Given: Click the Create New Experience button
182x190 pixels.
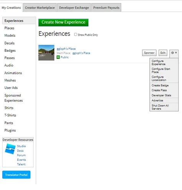Looking at the screenshot, I should [x=63, y=22].
